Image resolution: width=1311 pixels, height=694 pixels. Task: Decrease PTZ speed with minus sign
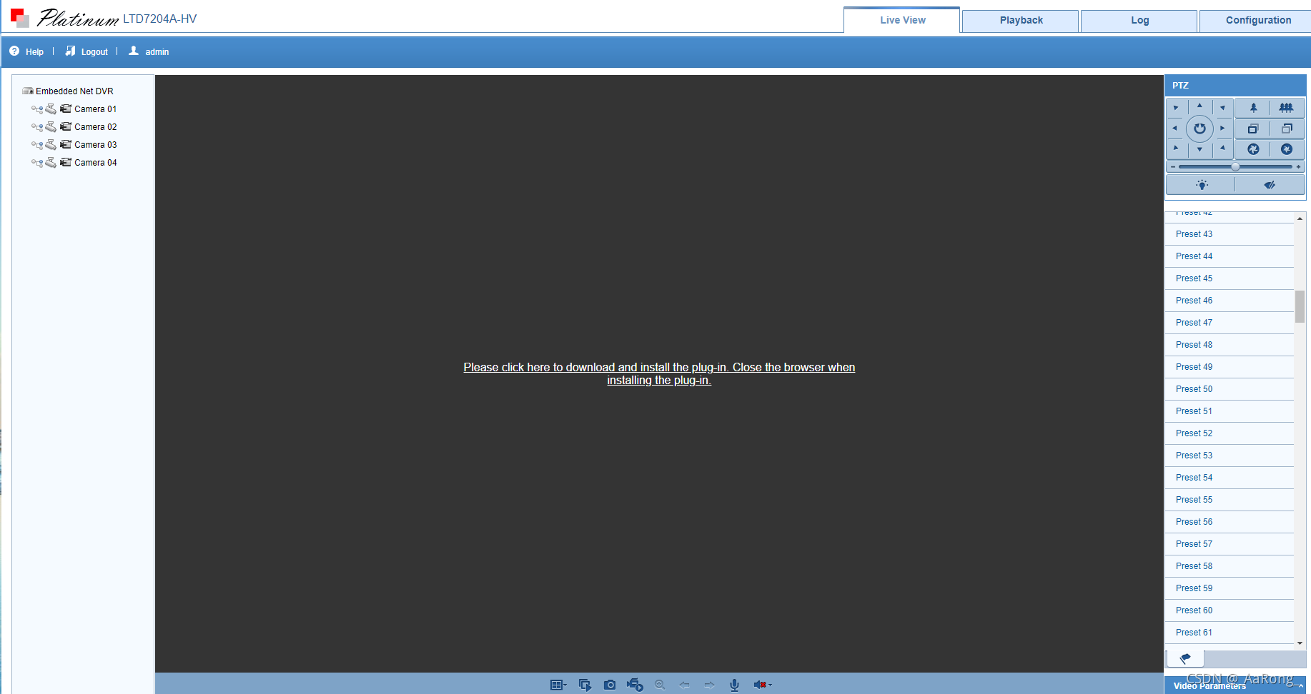tap(1173, 166)
